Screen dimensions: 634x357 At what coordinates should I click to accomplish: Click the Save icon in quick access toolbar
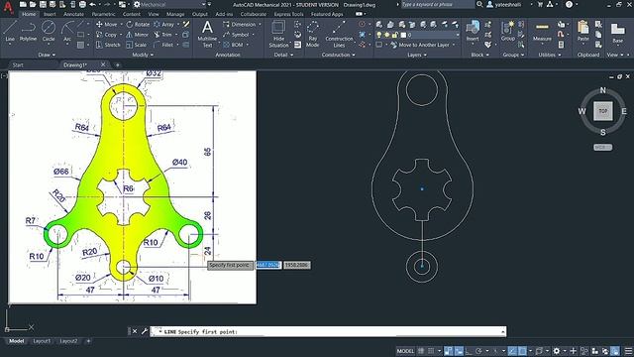(x=43, y=4)
